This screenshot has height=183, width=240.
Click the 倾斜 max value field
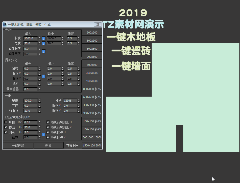pos(31,84)
